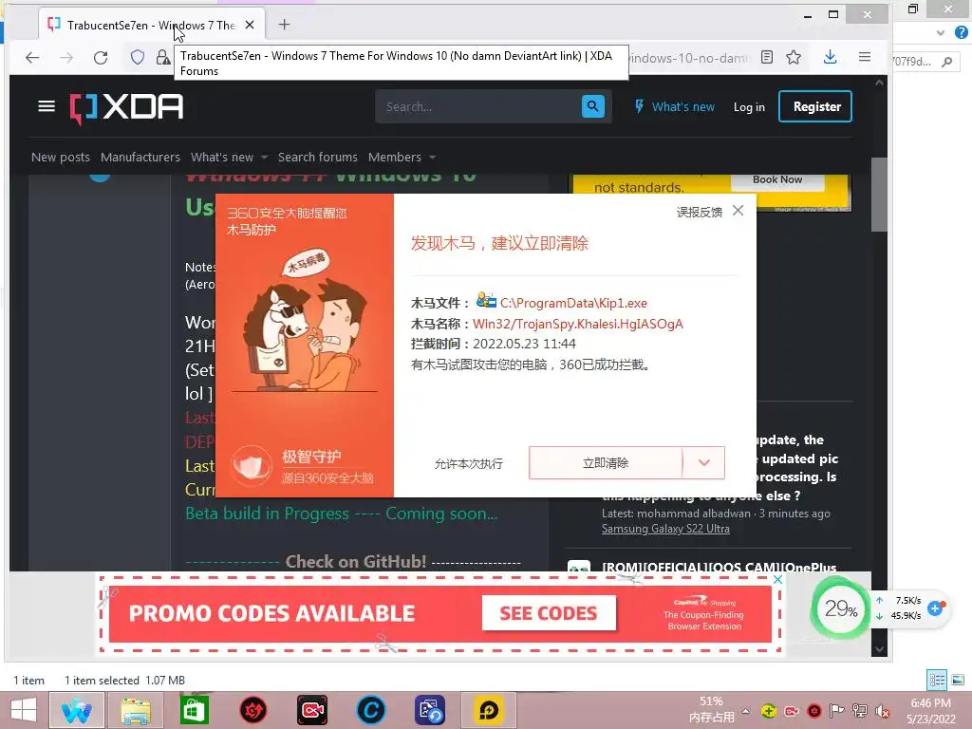Toggle reader view in the address bar
972x729 pixels.
click(x=767, y=58)
